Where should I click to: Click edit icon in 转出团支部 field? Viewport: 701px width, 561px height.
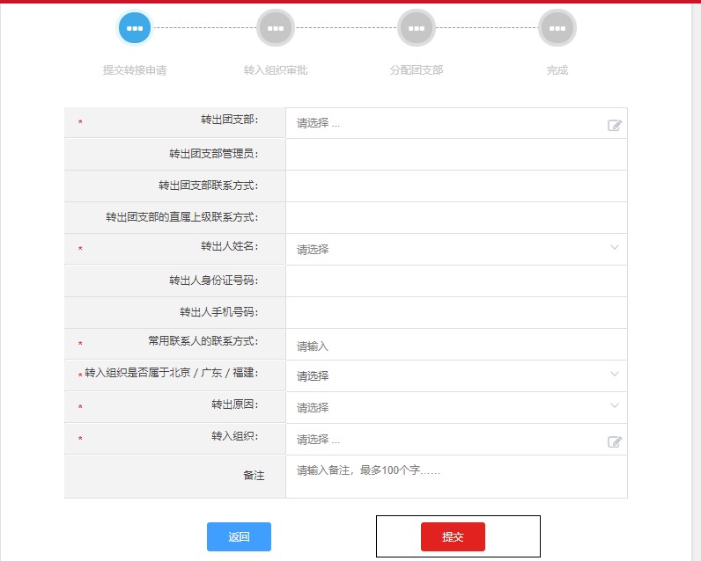(x=615, y=125)
